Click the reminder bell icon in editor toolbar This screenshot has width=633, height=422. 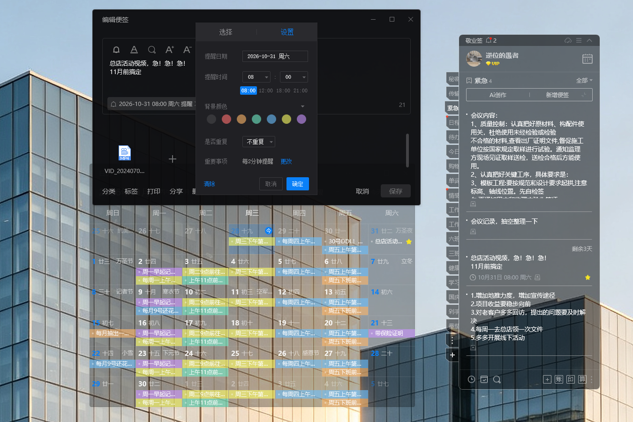116,50
